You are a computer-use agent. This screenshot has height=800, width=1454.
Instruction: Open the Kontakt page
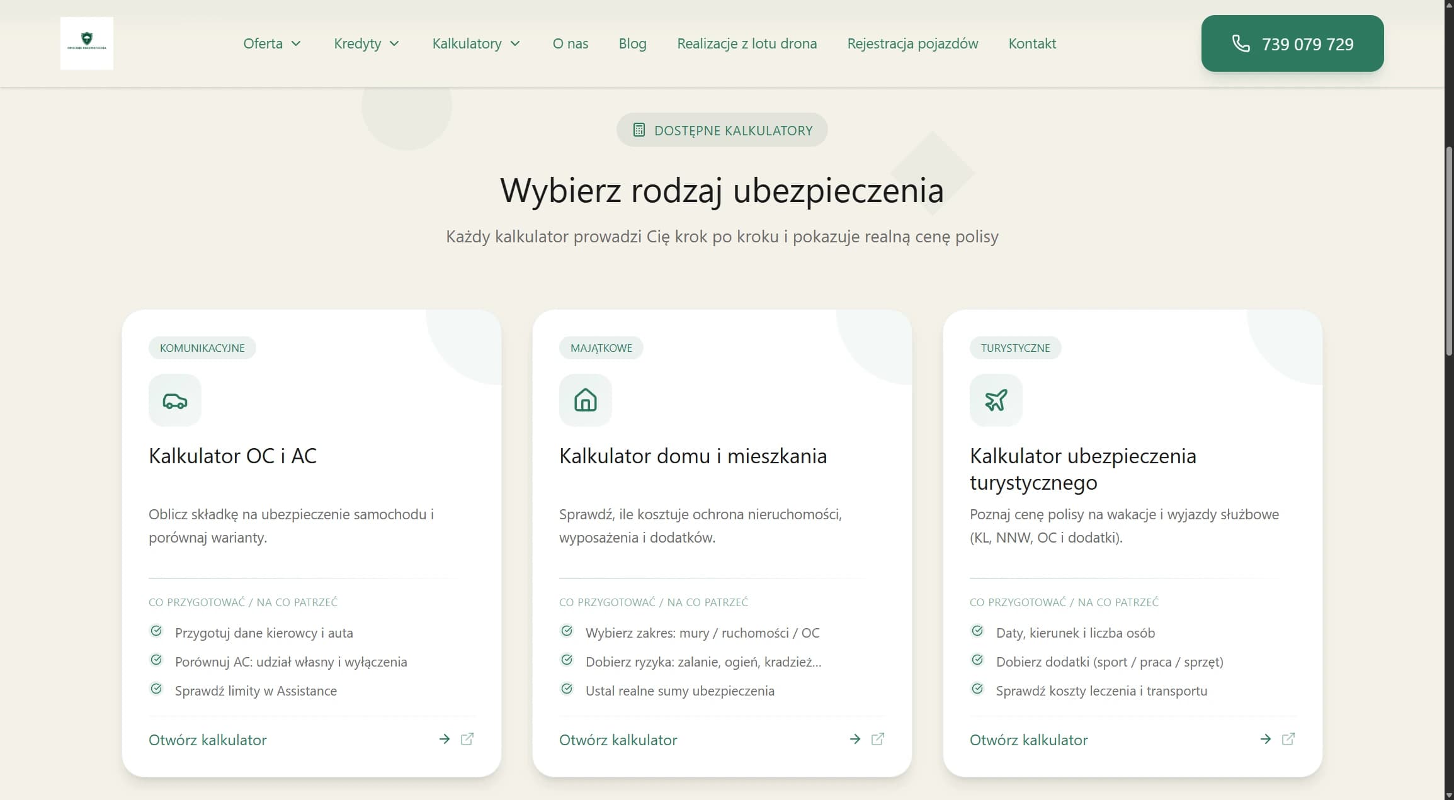coord(1032,43)
